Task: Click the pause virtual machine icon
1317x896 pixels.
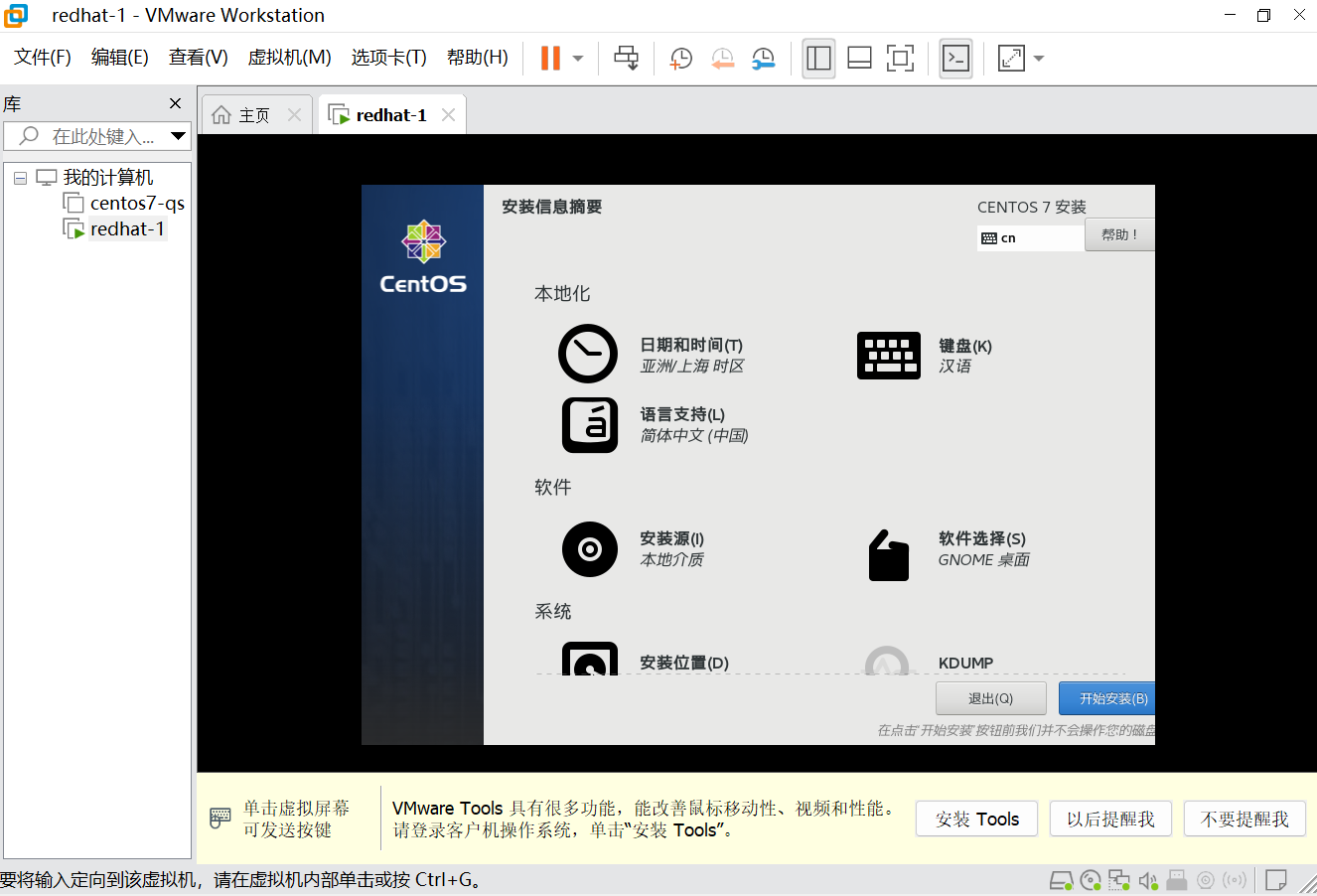Action: click(x=549, y=59)
